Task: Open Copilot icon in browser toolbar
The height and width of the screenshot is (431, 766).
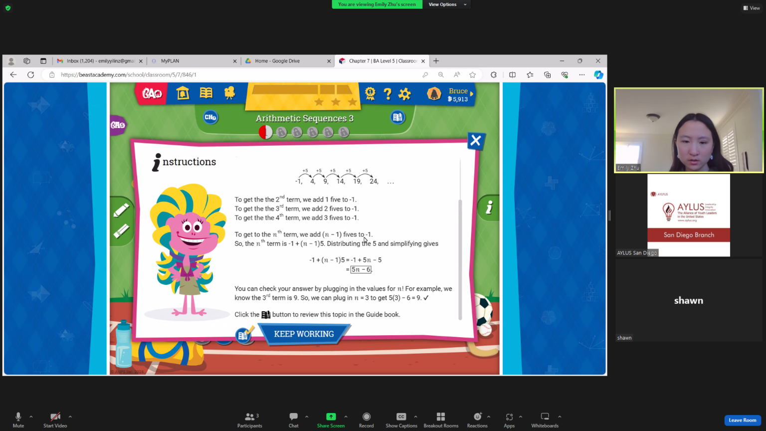Action: coord(598,75)
